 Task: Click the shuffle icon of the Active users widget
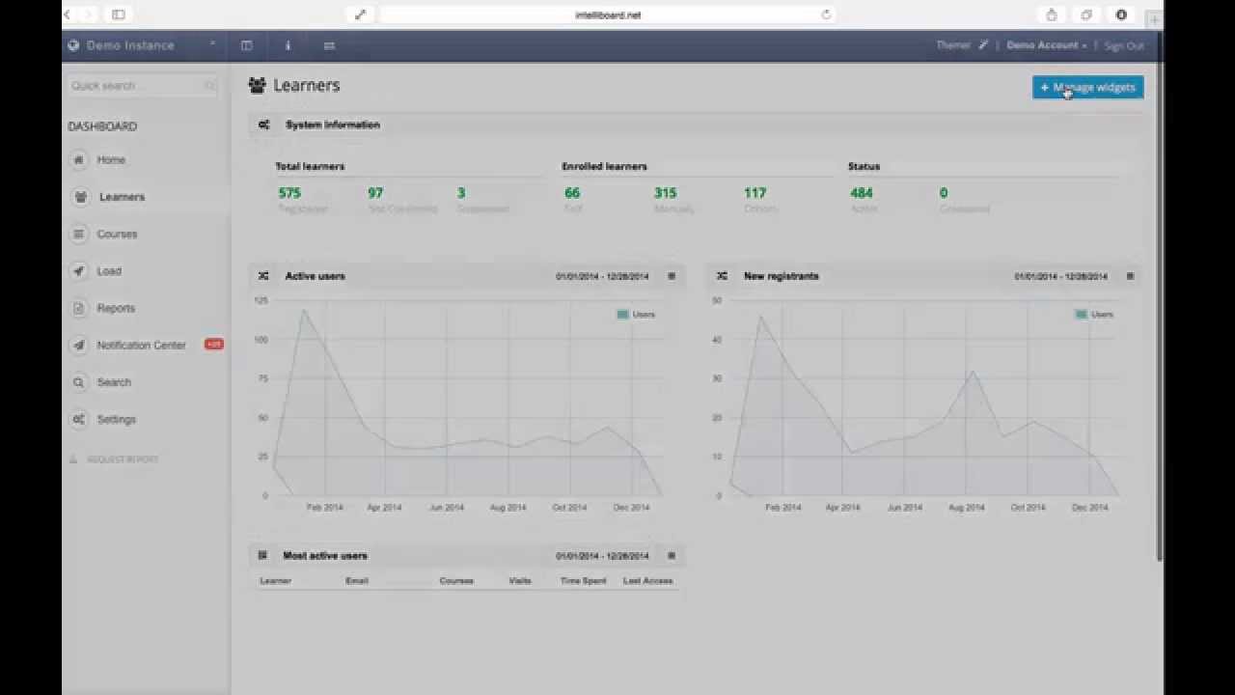pyautogui.click(x=262, y=276)
